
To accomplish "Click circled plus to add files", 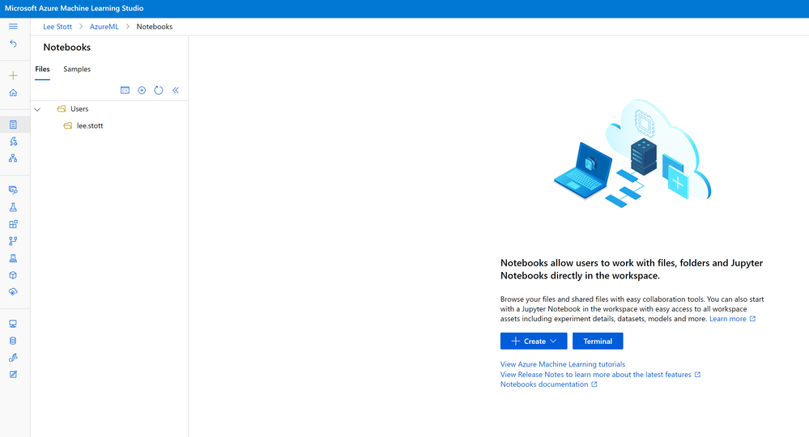I will [142, 90].
